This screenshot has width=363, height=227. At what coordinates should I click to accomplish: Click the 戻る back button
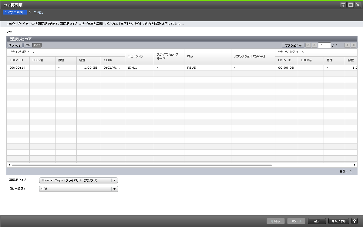(275, 221)
